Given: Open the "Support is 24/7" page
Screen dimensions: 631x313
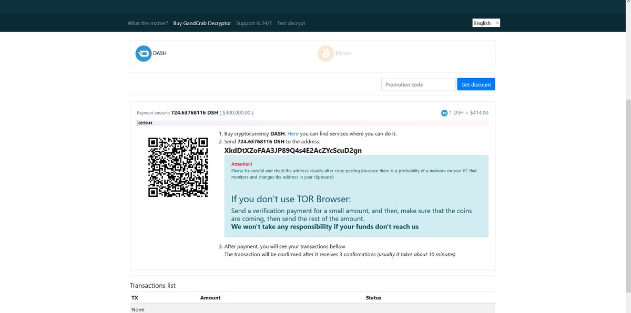Looking at the screenshot, I should [x=254, y=23].
